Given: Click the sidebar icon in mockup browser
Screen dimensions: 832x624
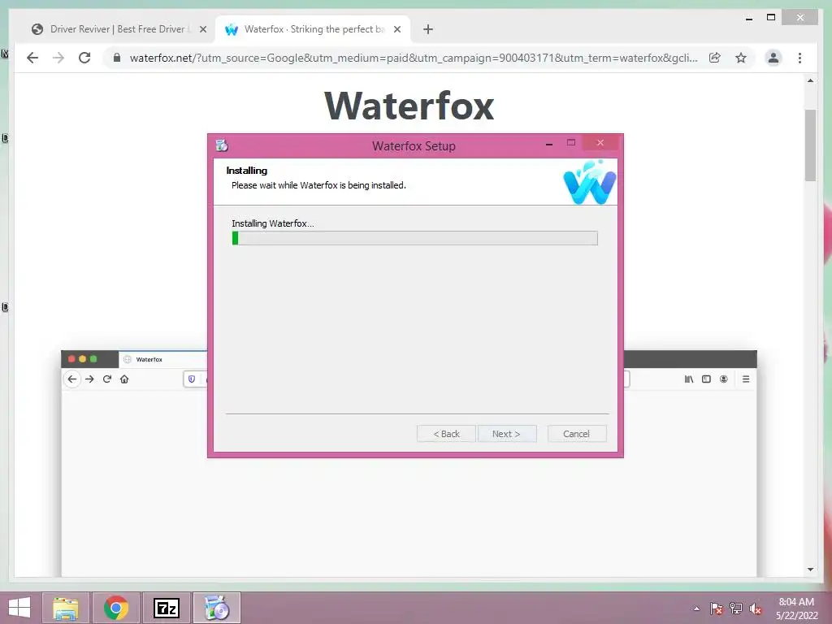Looking at the screenshot, I should (x=706, y=379).
